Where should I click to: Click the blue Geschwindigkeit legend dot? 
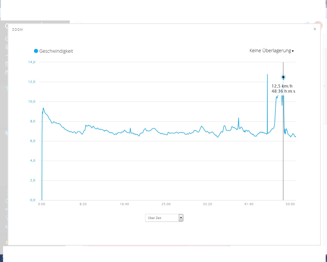(36, 51)
